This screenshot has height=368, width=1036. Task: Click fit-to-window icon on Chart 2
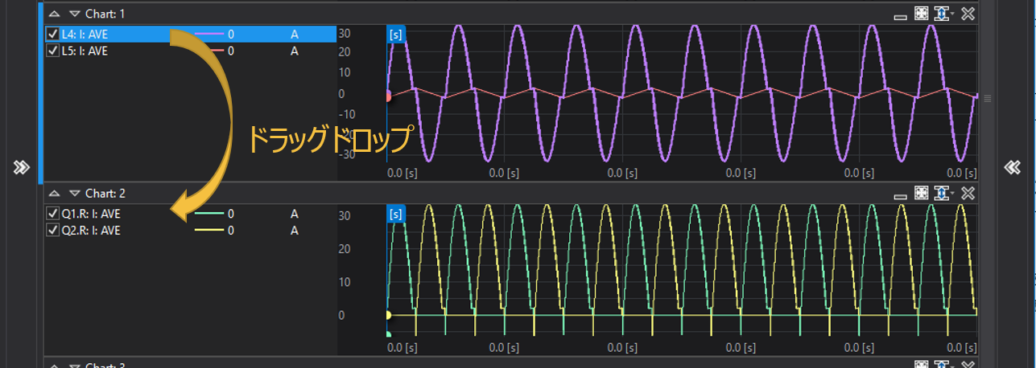tap(922, 193)
